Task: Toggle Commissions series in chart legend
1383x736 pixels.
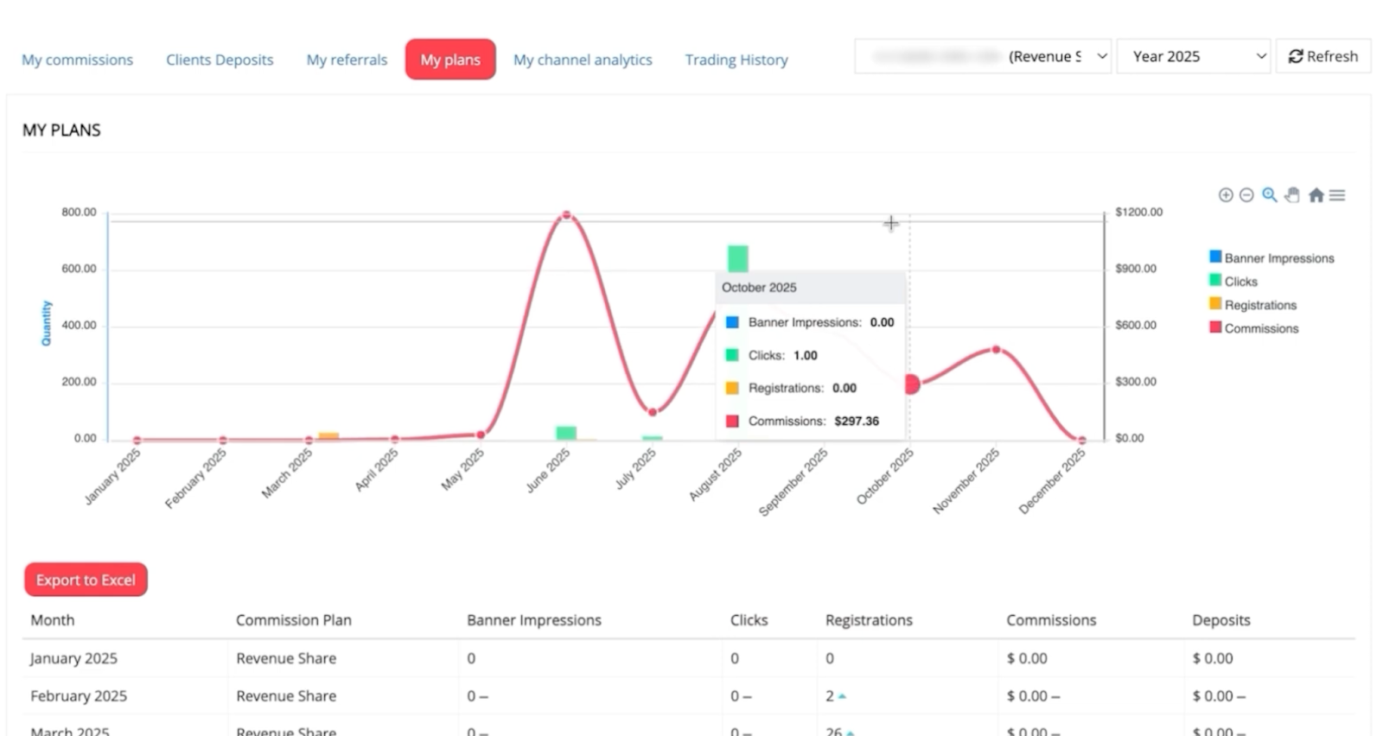Action: [x=1253, y=327]
